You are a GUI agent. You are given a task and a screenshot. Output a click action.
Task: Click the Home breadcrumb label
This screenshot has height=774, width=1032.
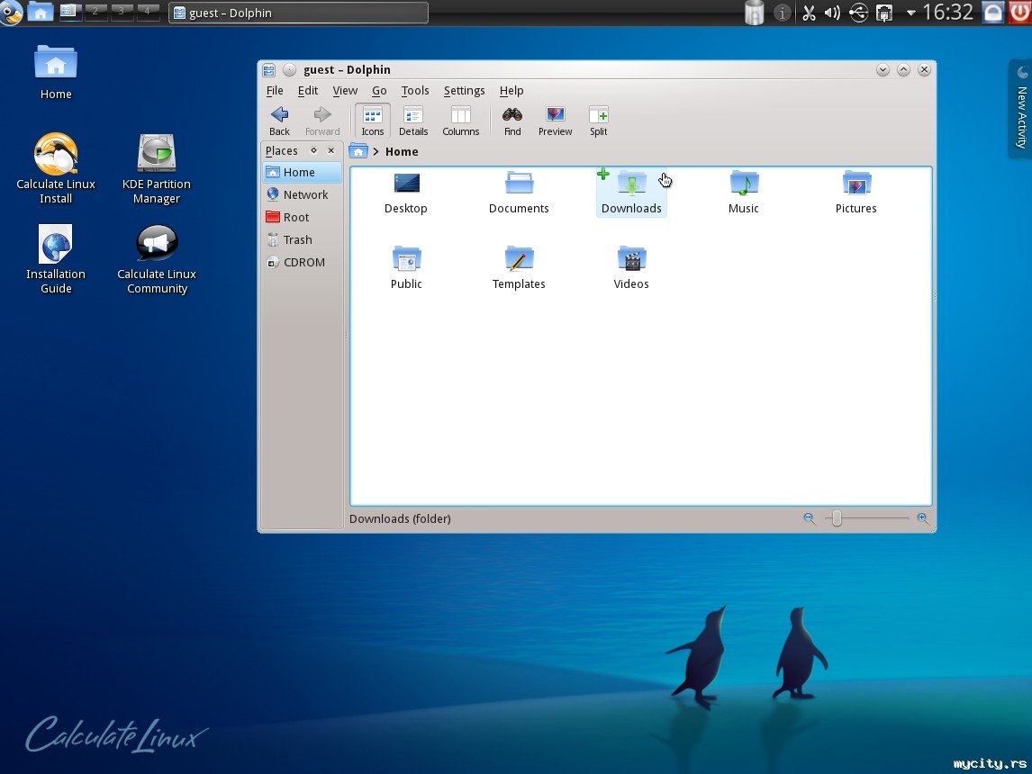click(x=402, y=152)
